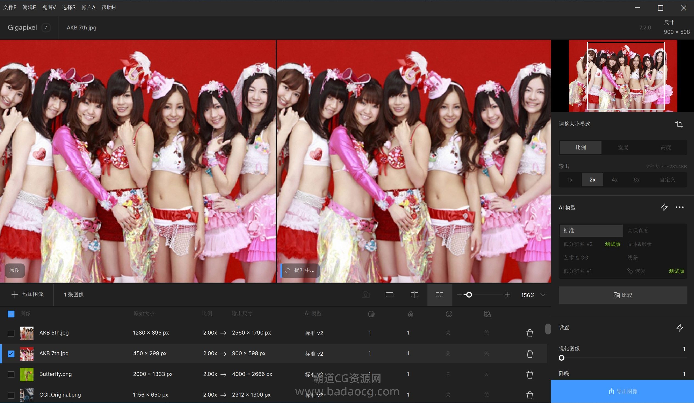This screenshot has width=694, height=403.
Task: Switch to split slider view icon
Action: pyautogui.click(x=414, y=295)
